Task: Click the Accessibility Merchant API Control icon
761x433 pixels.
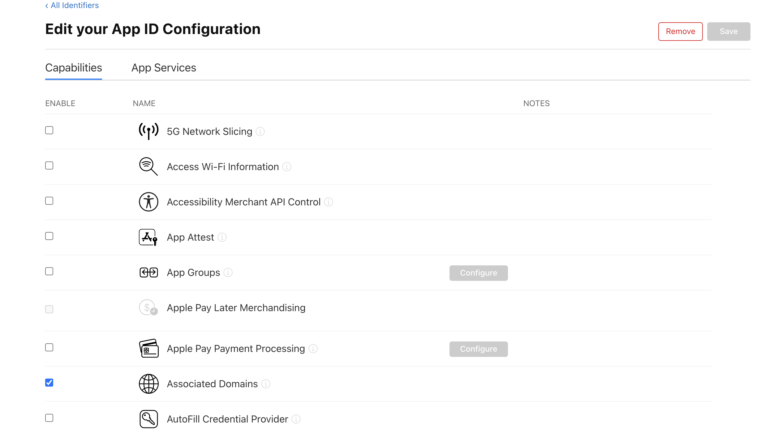Action: (x=148, y=202)
